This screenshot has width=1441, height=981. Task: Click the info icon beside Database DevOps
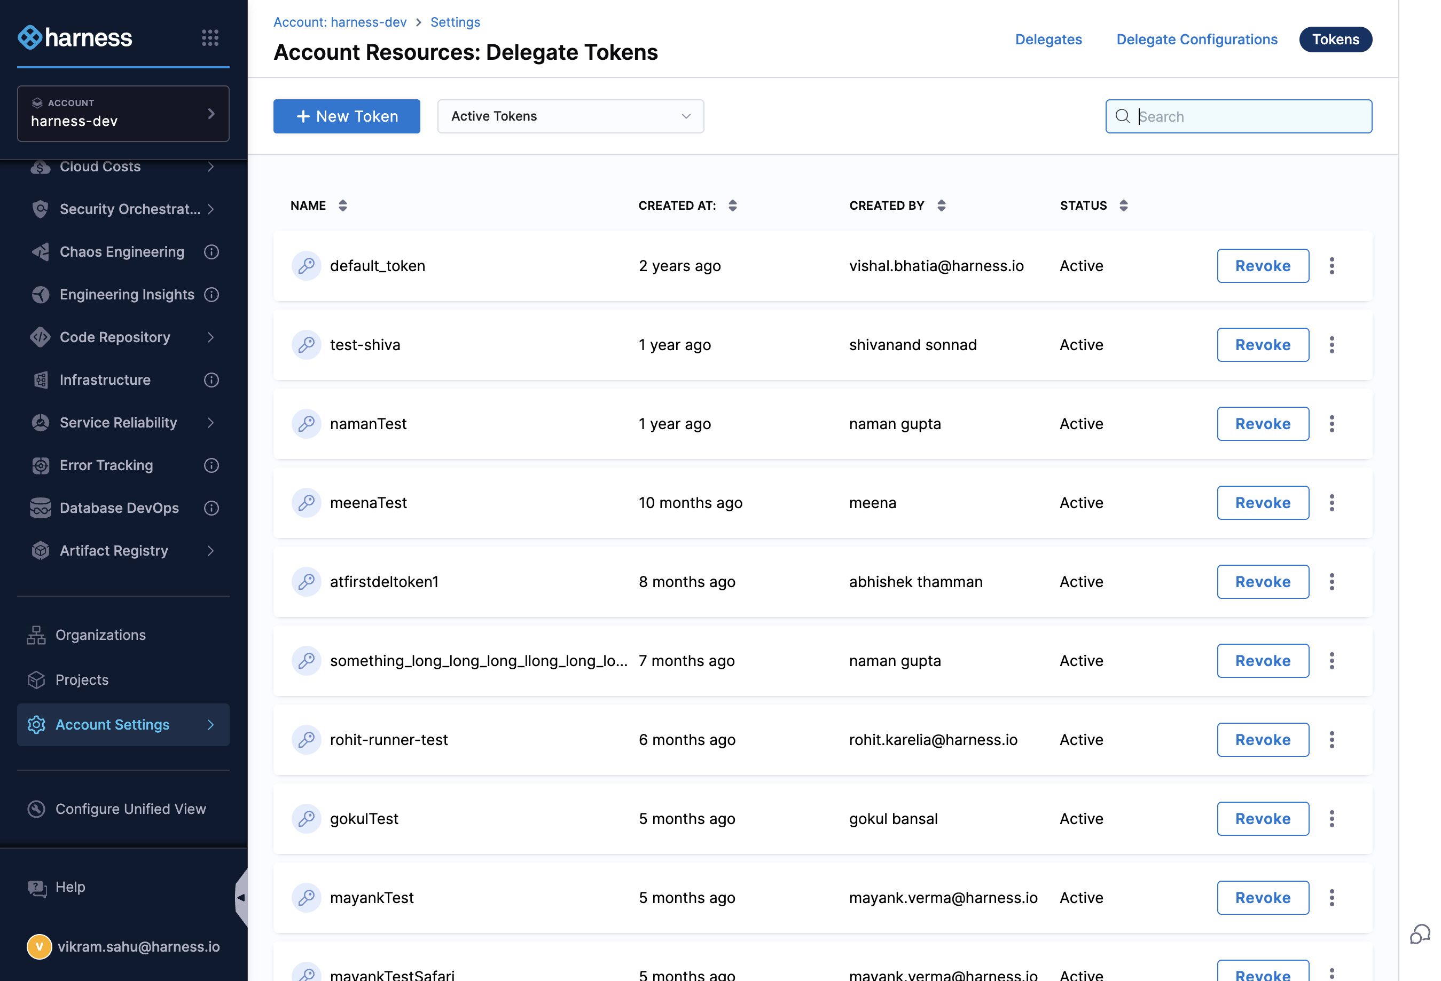click(x=212, y=508)
